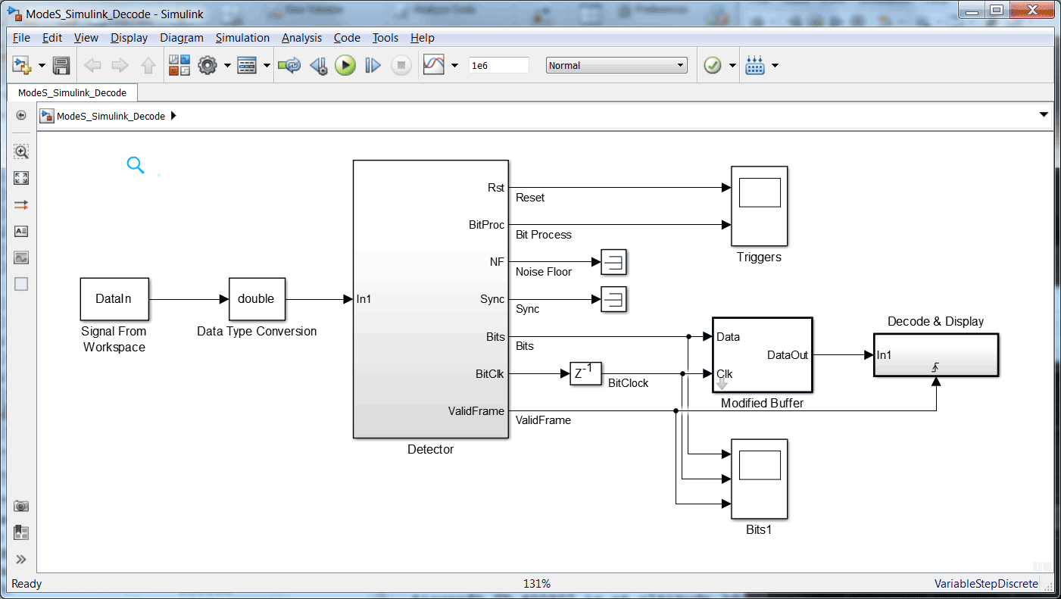1061x599 pixels.
Task: Step back using the rewind icon
Action: [x=318, y=65]
